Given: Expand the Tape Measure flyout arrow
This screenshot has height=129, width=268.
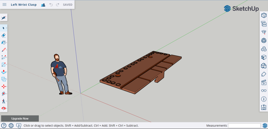Looking at the screenshot, I should click(x=7, y=94).
